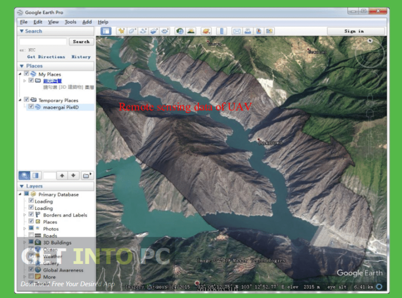
Task: Collapse the Primary Database tree node
Action: click(x=20, y=194)
